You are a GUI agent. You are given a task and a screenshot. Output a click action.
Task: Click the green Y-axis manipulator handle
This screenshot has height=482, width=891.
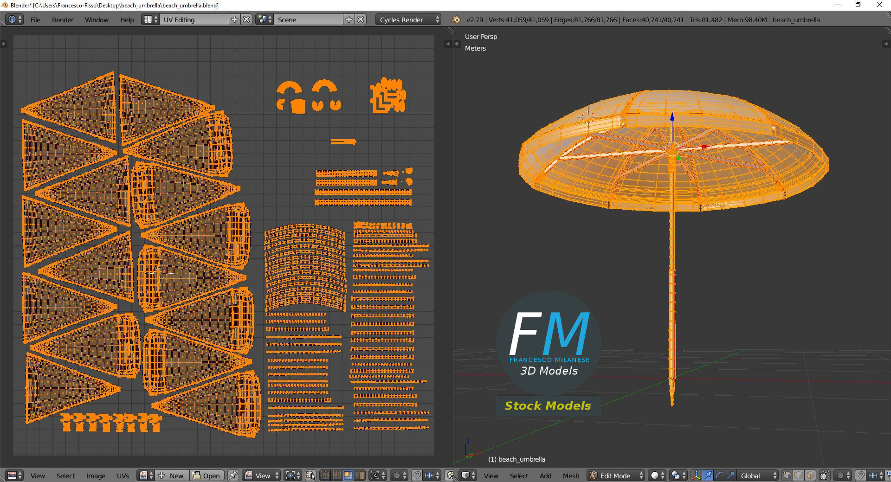point(678,158)
